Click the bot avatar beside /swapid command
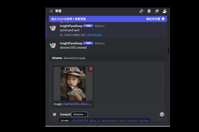This screenshot has height=132, width=199. tap(54, 114)
